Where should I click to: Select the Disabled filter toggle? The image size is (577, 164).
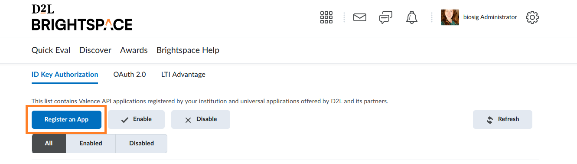click(141, 143)
